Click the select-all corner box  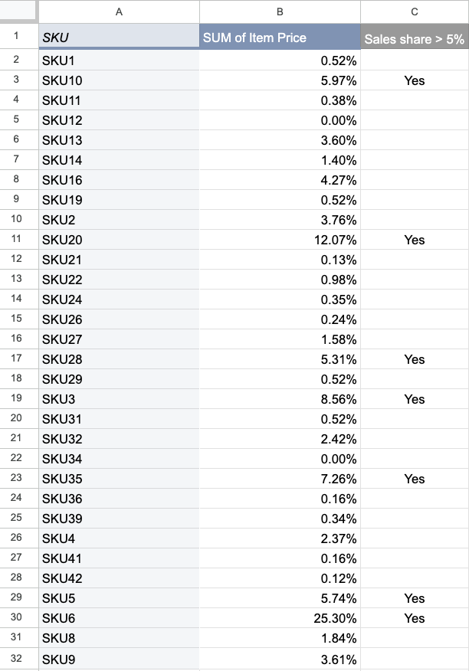coord(18,11)
